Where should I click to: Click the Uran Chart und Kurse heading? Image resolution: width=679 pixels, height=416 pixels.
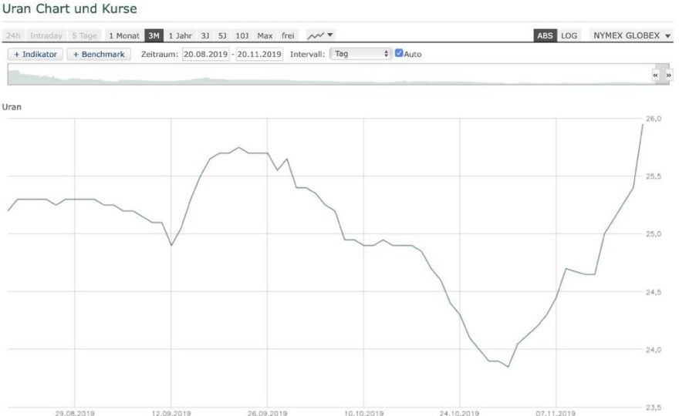(69, 8)
